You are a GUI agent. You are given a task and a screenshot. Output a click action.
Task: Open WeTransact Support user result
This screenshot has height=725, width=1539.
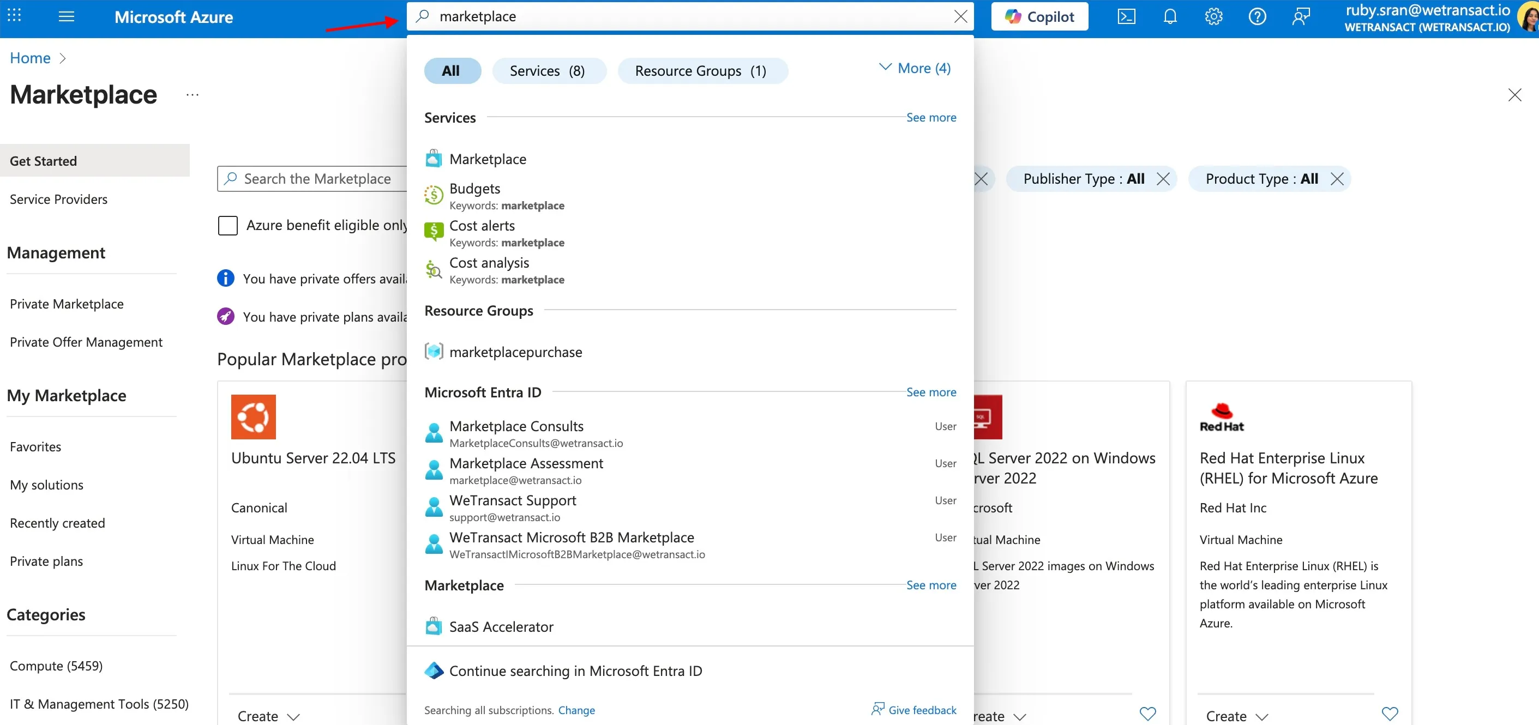690,508
